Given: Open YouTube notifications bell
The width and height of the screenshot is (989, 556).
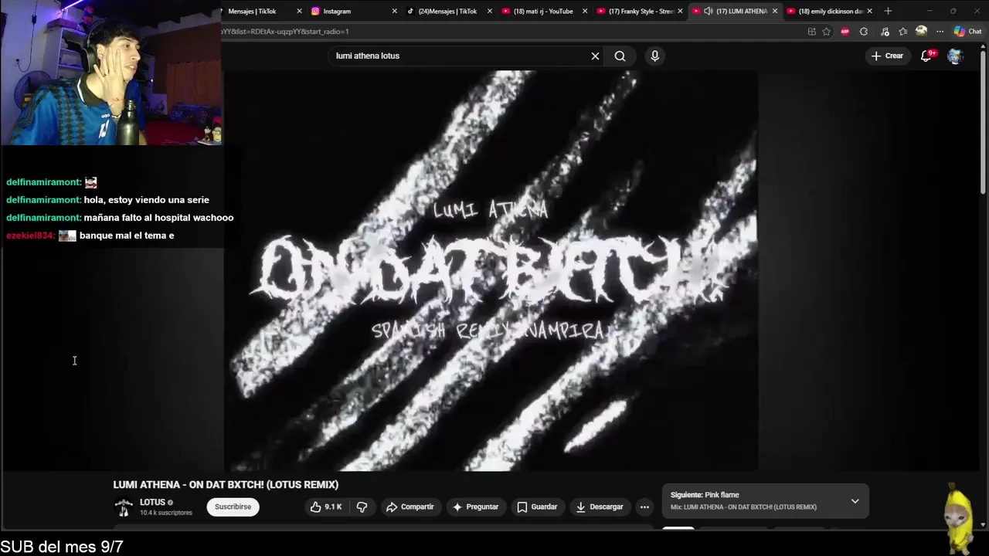Looking at the screenshot, I should [926, 56].
